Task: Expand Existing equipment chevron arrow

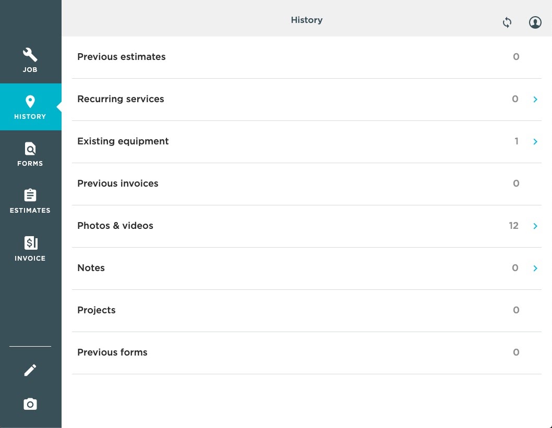Action: [535, 141]
